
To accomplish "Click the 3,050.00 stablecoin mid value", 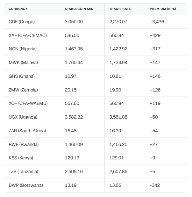I will [x=74, y=22].
